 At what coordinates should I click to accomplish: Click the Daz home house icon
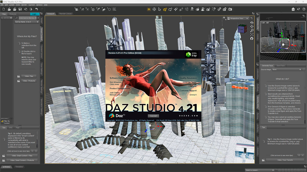coord(293,9)
